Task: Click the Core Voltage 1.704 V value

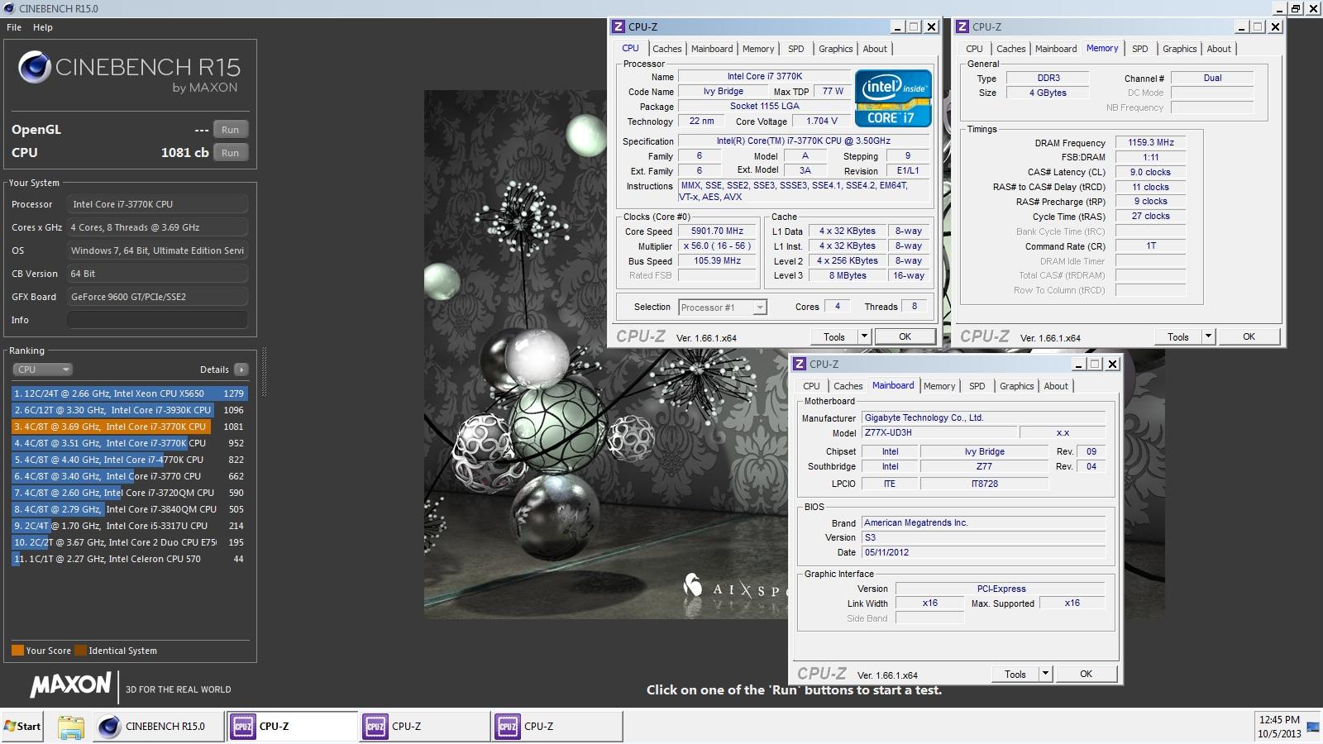Action: tap(821, 121)
